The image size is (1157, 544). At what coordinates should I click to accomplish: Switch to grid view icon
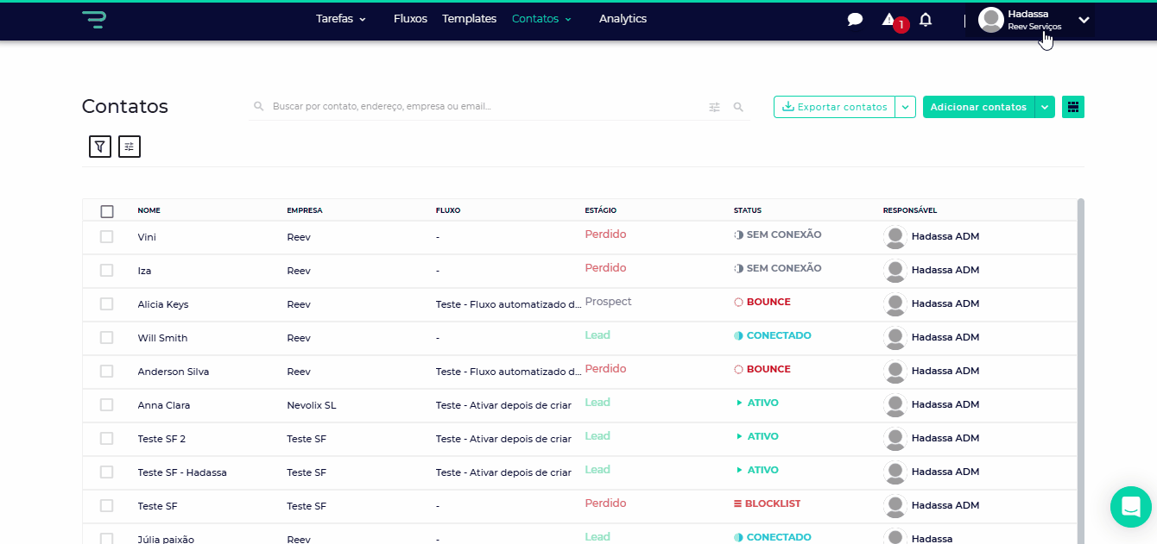pos(1073,107)
